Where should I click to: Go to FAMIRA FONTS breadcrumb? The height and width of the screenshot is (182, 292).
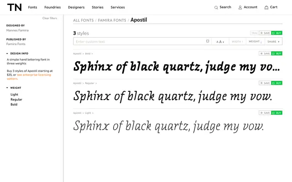coord(112,20)
